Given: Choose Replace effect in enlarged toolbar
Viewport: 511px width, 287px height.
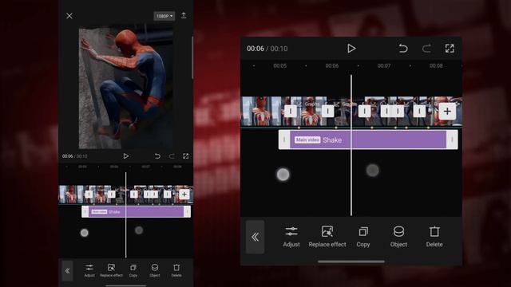Looking at the screenshot, I should [327, 237].
